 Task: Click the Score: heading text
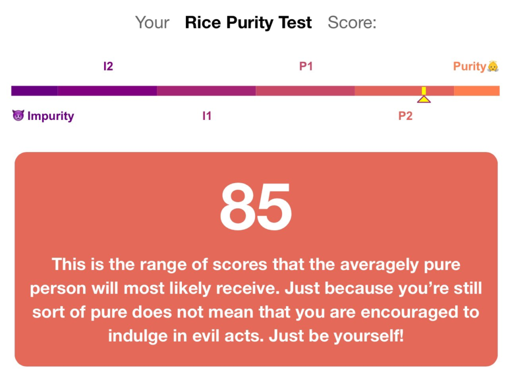[x=352, y=22]
